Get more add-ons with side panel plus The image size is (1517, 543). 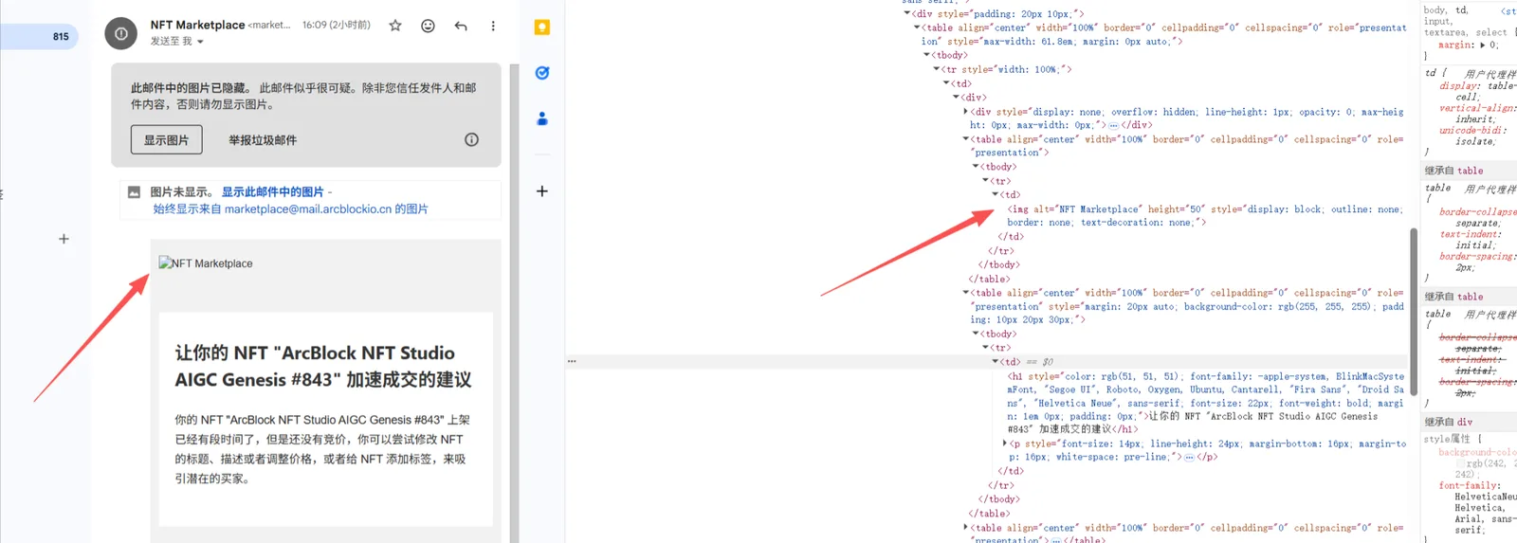pos(542,191)
